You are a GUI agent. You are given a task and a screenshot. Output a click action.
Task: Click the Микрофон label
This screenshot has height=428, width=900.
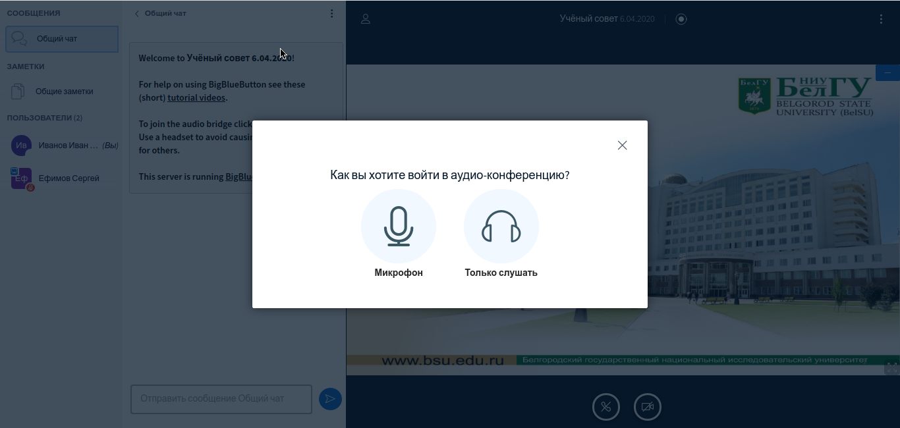pos(399,273)
